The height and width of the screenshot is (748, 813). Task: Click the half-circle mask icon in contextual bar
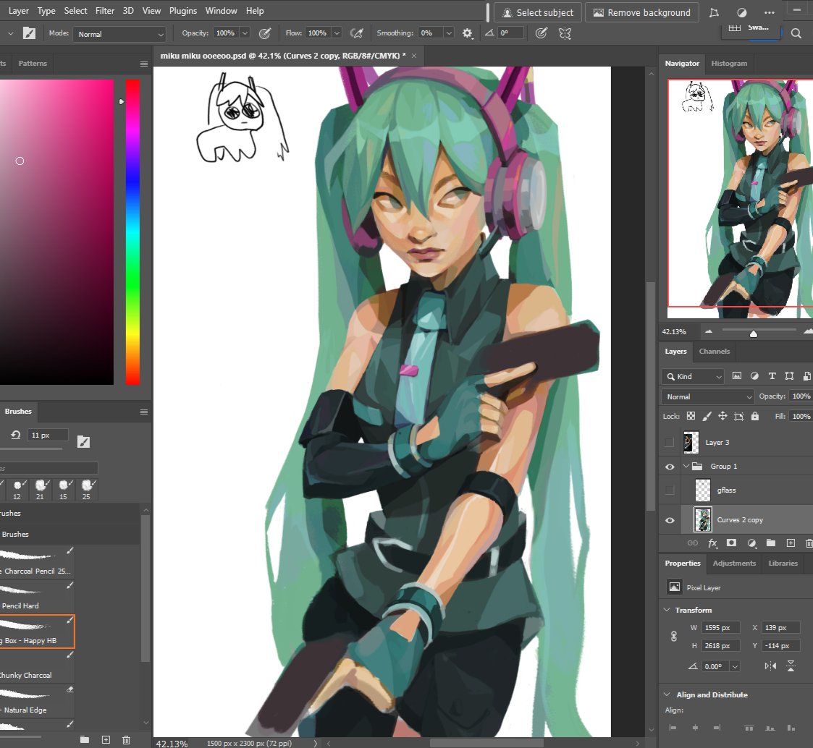coord(742,12)
